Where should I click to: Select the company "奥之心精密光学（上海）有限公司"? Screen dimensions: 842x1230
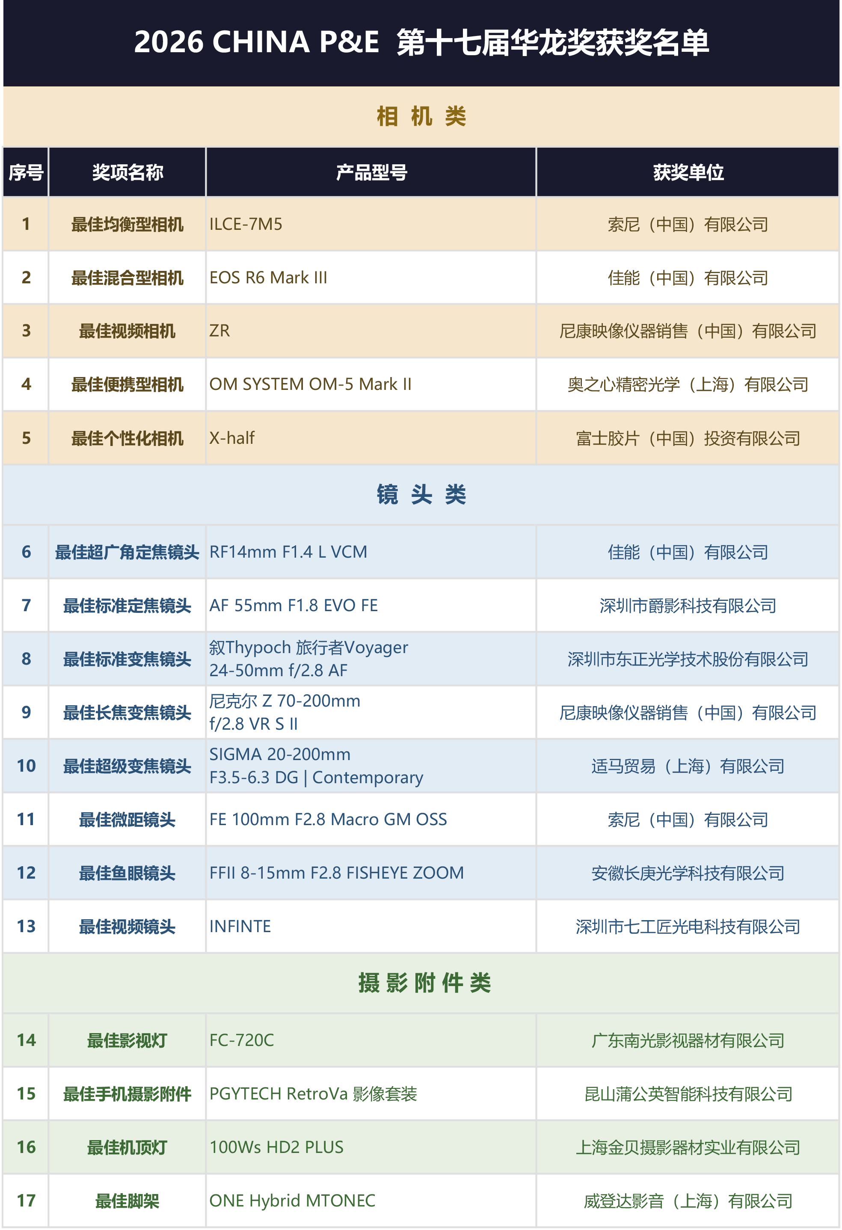[688, 385]
